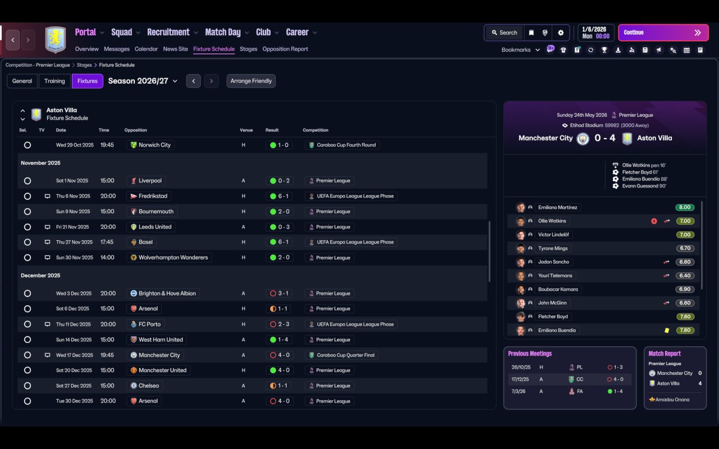The image size is (719, 449).
Task: Select the Chelsea fixture radio button
Action: 28,386
